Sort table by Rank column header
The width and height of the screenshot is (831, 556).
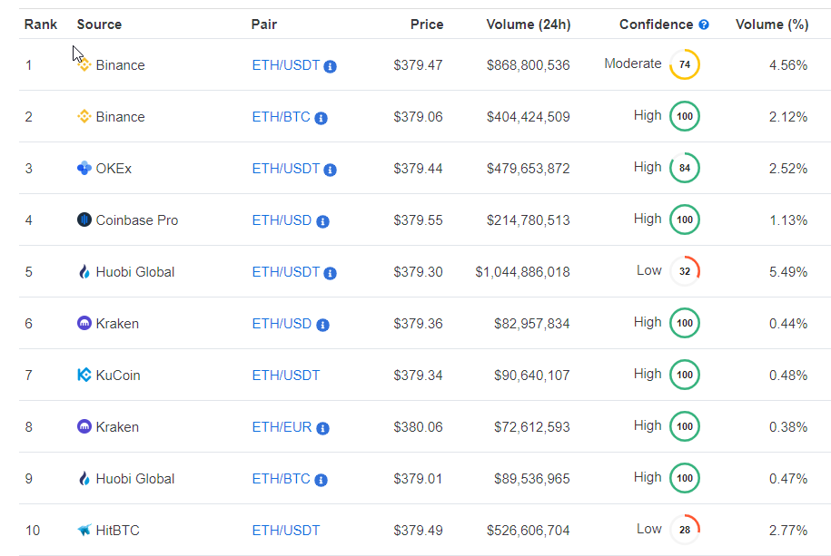tap(41, 24)
